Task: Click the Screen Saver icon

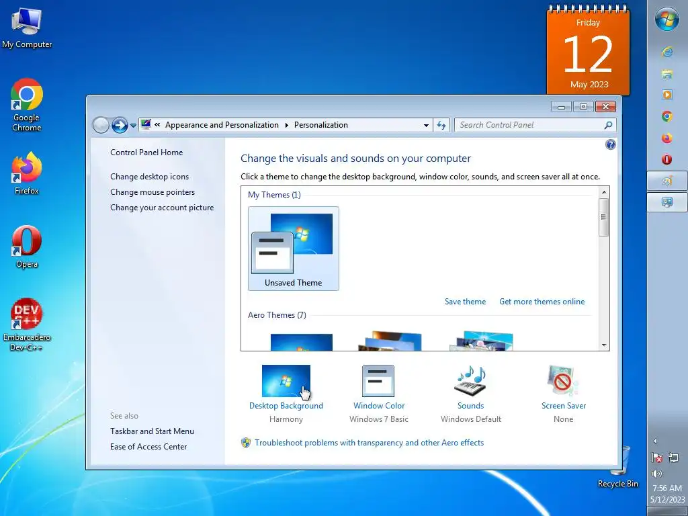Action: pos(564,381)
